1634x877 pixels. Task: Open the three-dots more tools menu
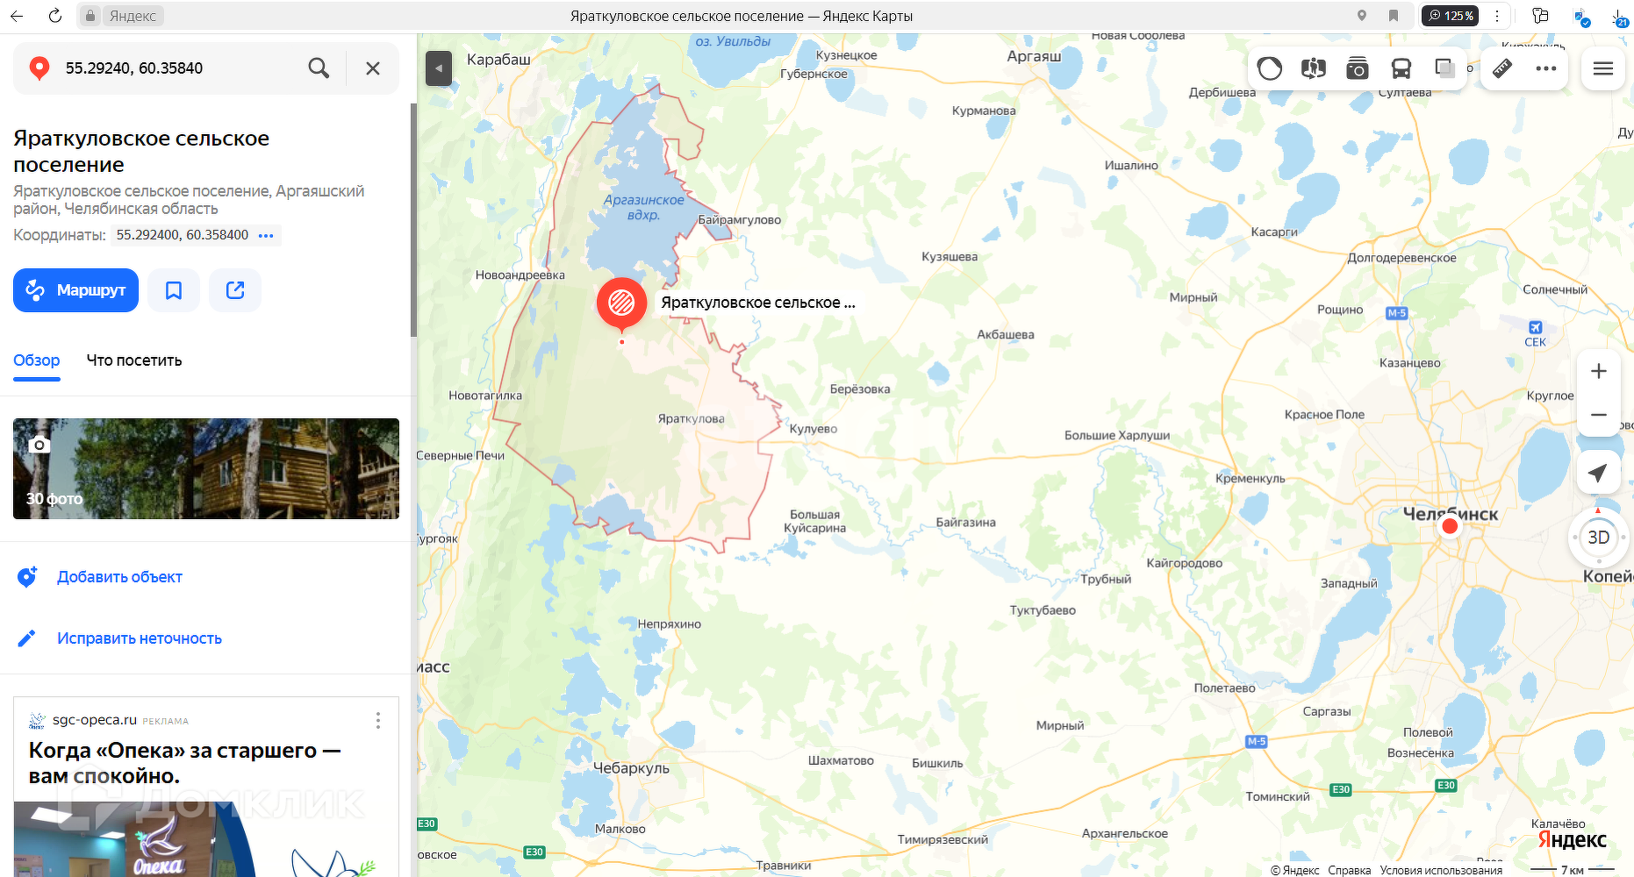[1546, 68]
